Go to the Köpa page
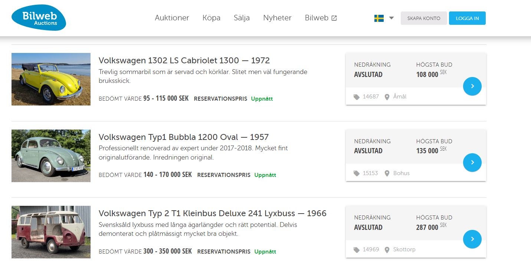Screen dimensions: 531x268 click(212, 18)
